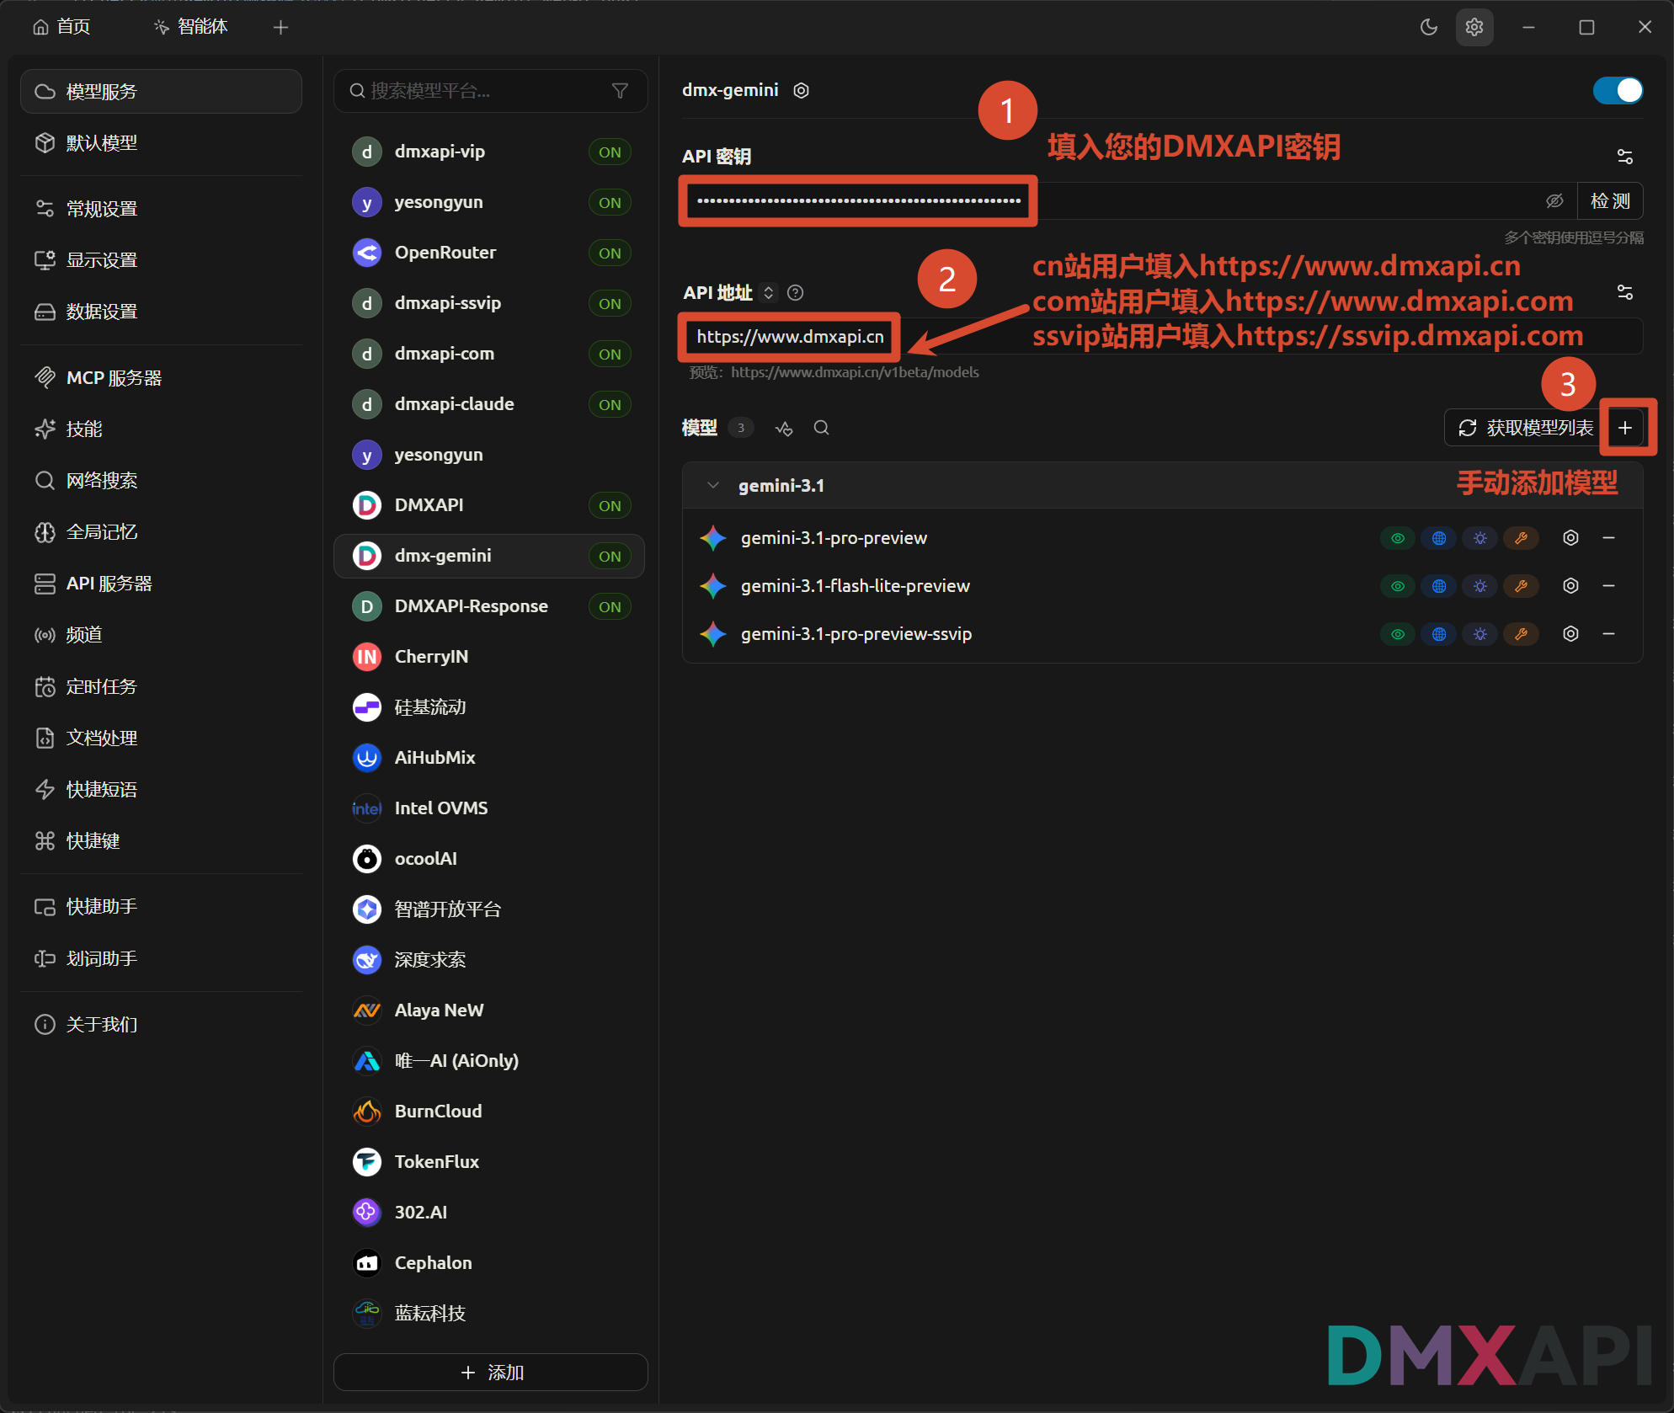Select the 硅基流动 provider
The width and height of the screenshot is (1674, 1413).
click(489, 707)
